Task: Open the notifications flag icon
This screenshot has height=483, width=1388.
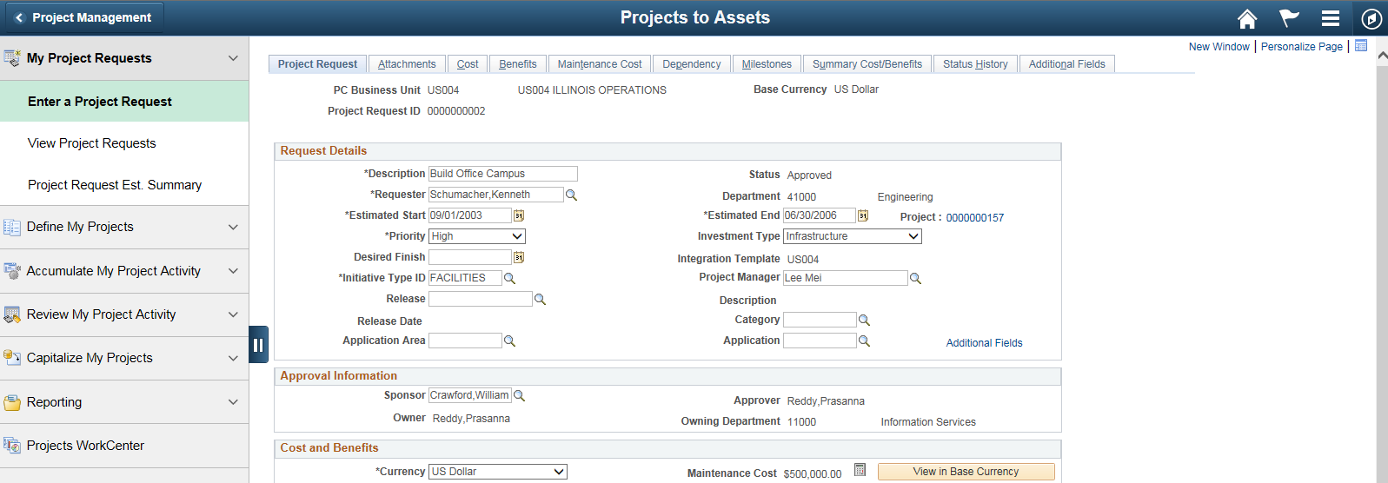Action: coord(1289,18)
